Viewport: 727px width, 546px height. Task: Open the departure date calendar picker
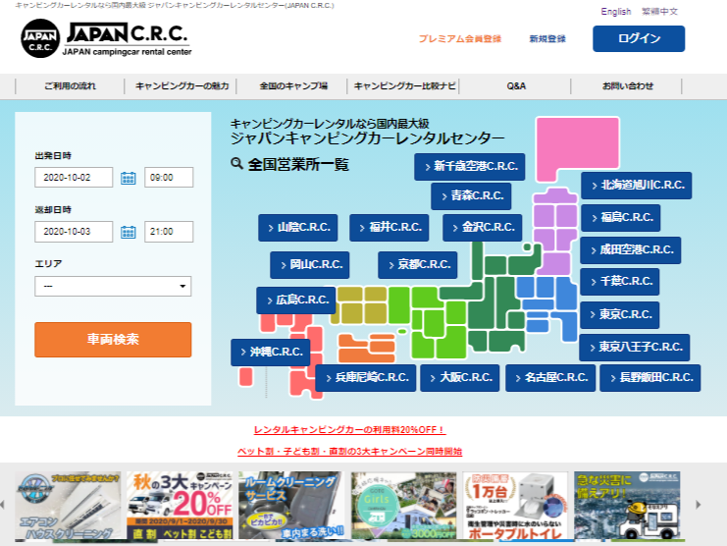pos(128,178)
